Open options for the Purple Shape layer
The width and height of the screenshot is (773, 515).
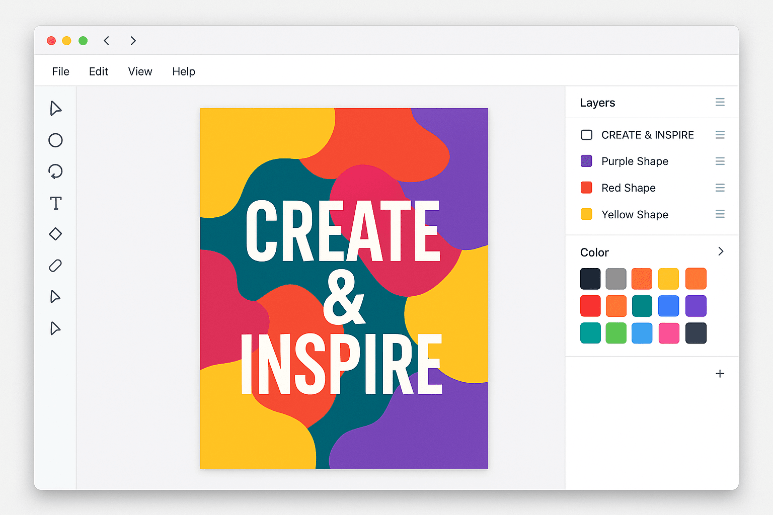point(720,161)
